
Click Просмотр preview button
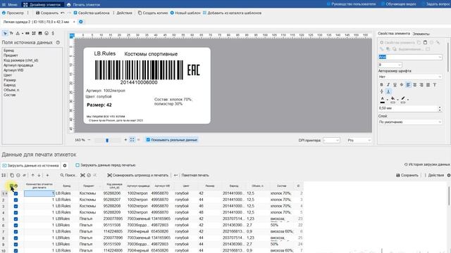13,13
